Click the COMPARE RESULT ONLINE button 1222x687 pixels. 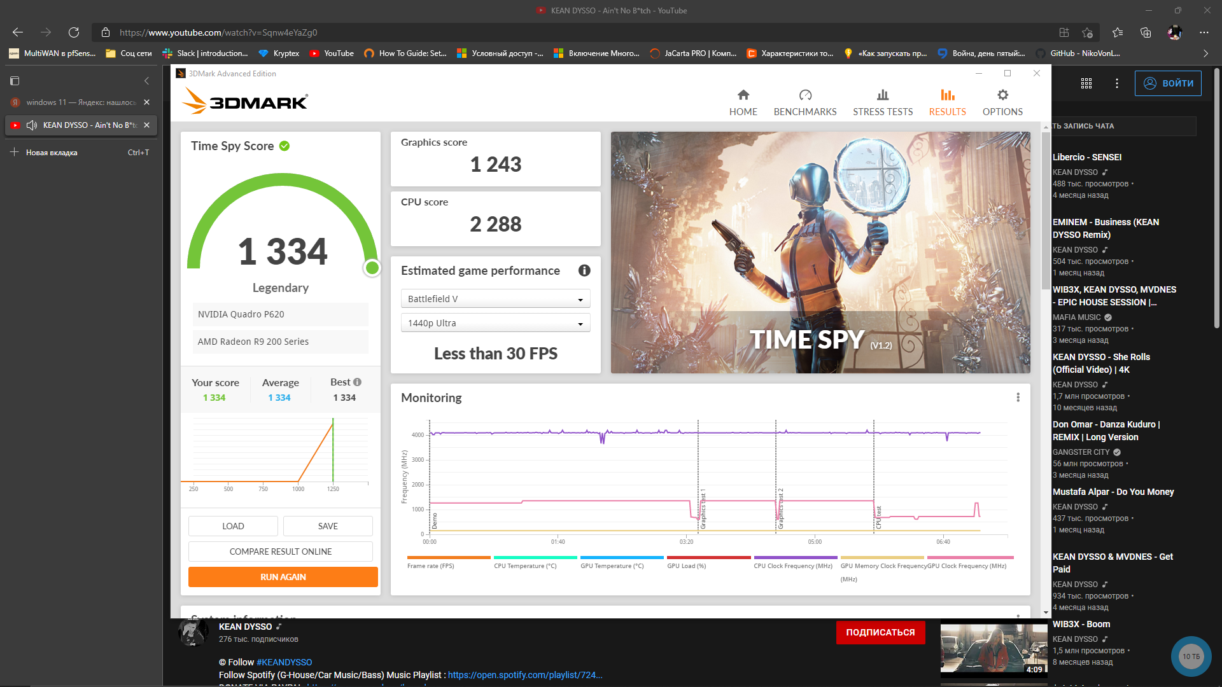tap(281, 551)
